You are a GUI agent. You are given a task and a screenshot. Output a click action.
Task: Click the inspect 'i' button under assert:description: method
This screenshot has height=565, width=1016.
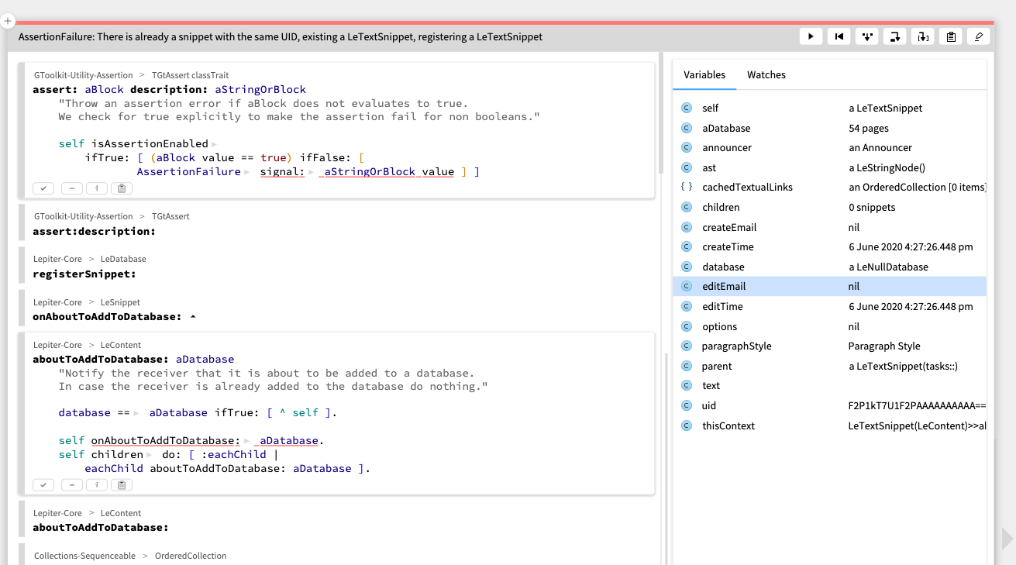[x=96, y=188]
